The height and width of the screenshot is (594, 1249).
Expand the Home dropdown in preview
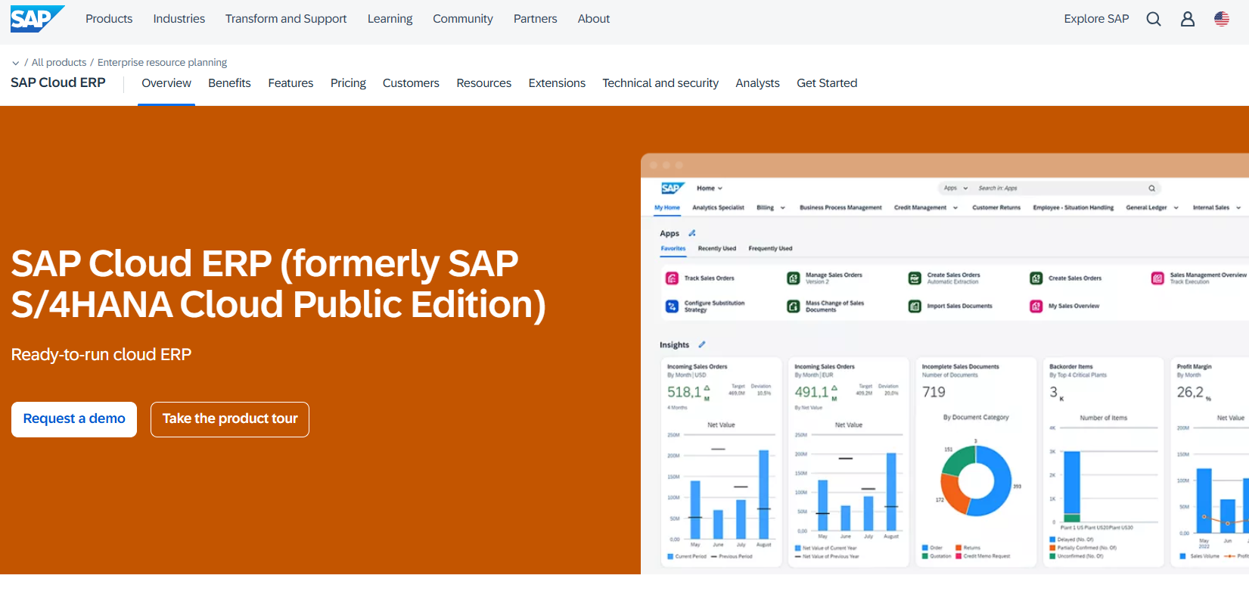click(710, 188)
